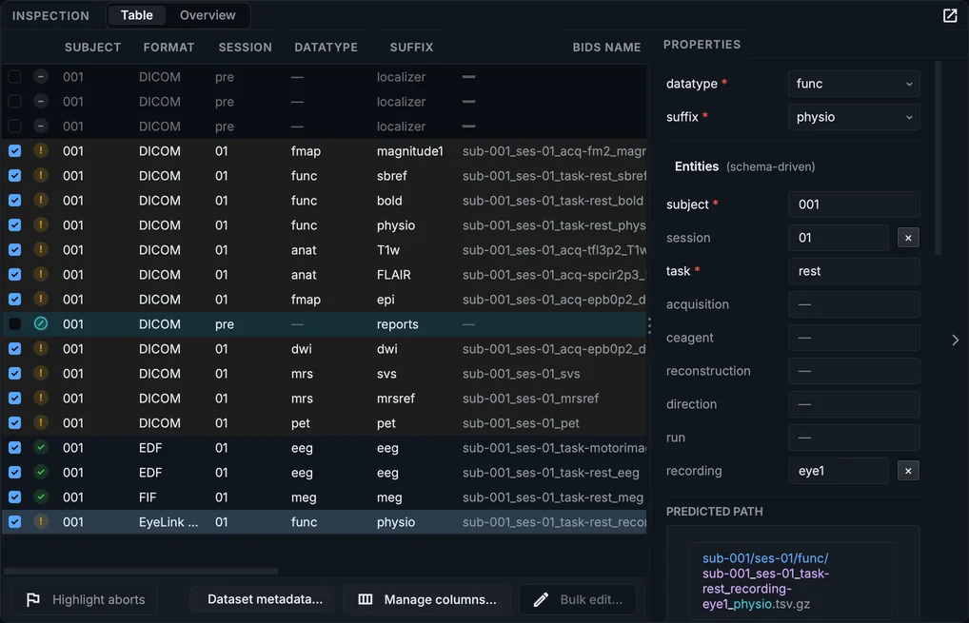Sort by the BIDS NAME column header

coord(606,48)
